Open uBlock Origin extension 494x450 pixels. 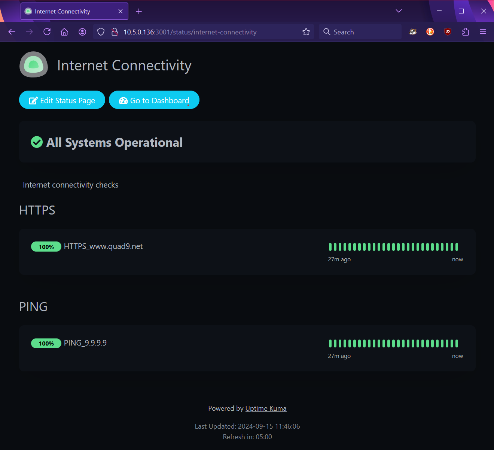[x=448, y=32]
